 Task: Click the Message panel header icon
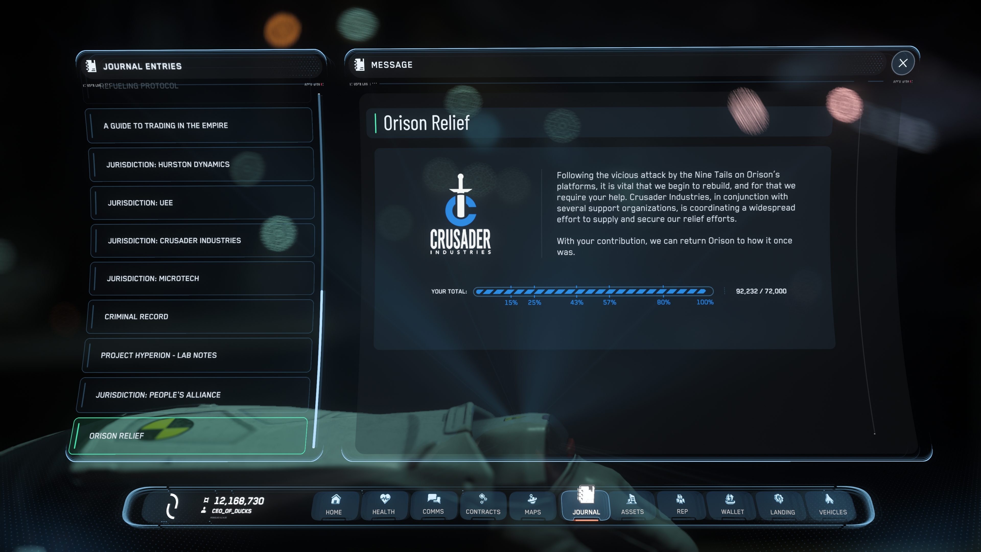(359, 64)
